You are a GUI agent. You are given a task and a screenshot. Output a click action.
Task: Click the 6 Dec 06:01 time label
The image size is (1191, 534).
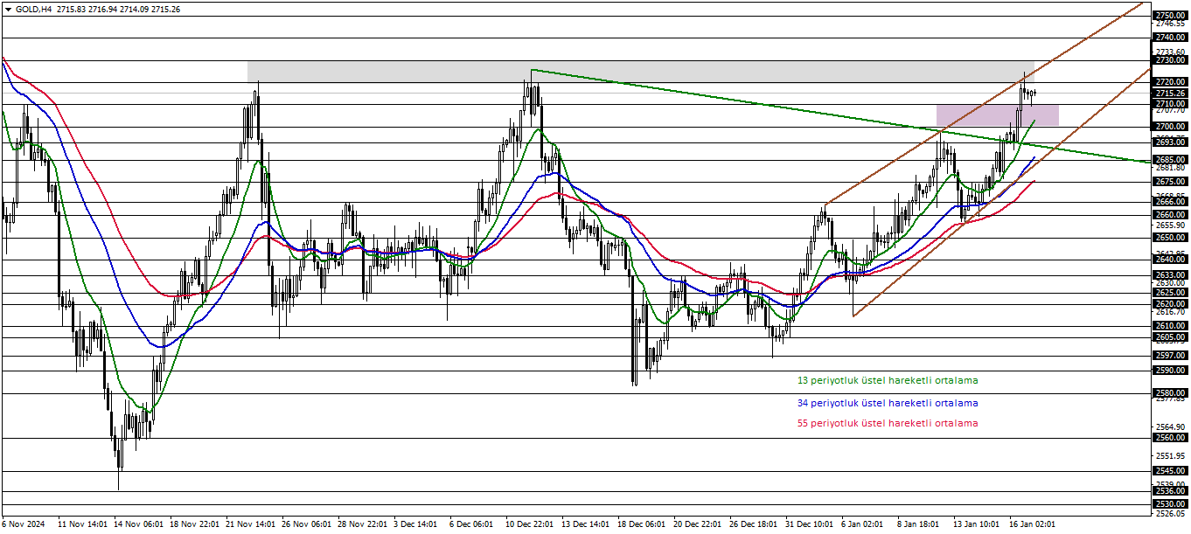coord(472,525)
